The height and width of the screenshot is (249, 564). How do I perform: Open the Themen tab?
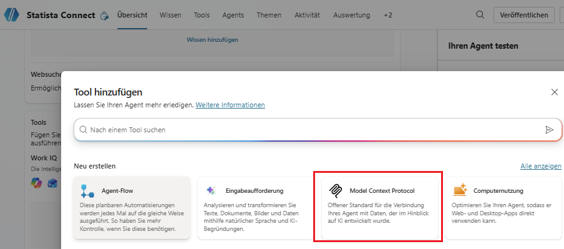click(x=269, y=15)
